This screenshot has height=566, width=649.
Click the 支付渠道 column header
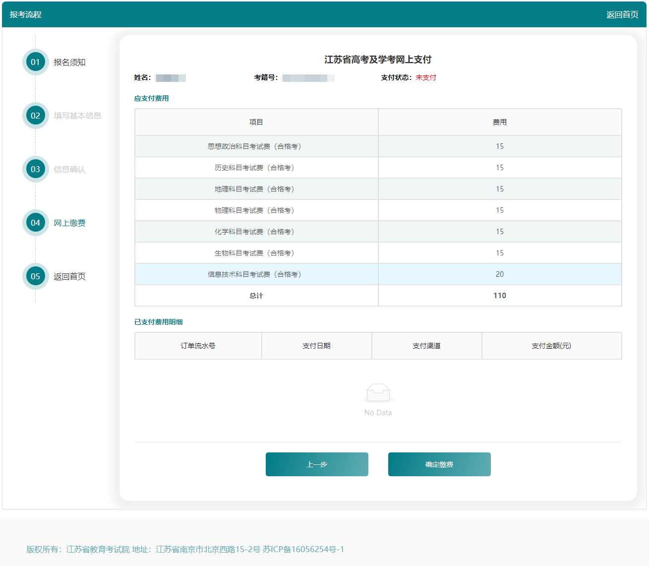pos(426,346)
